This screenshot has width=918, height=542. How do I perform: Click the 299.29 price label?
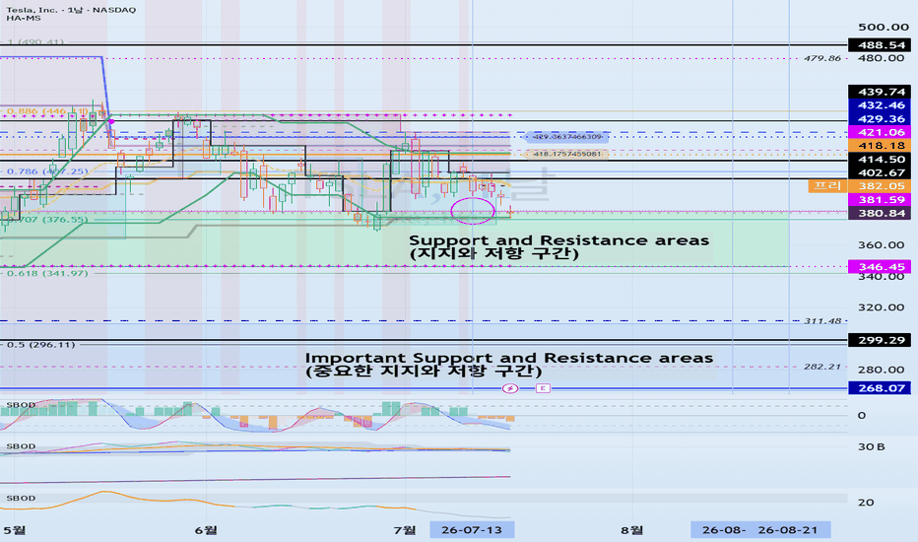tap(880, 340)
